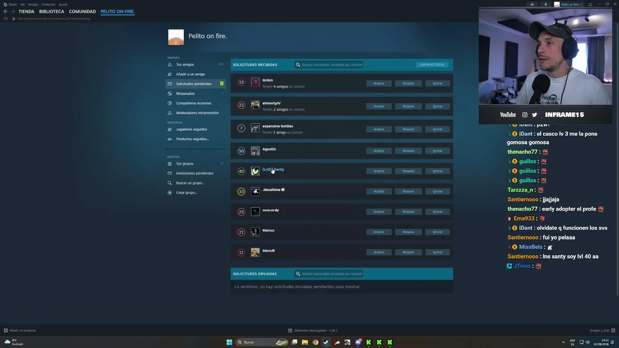Click the search icon in Solicitudes recibidas
The image size is (619, 348).
(x=298, y=65)
